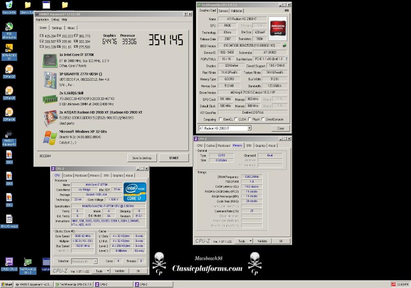Click the START button in Aquamark

tap(174, 158)
